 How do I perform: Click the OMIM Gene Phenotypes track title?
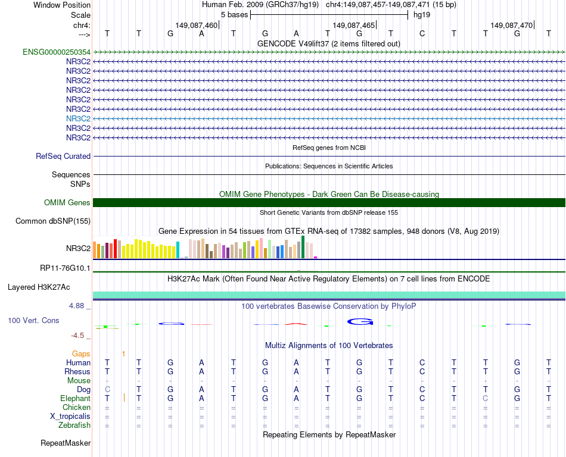click(329, 194)
